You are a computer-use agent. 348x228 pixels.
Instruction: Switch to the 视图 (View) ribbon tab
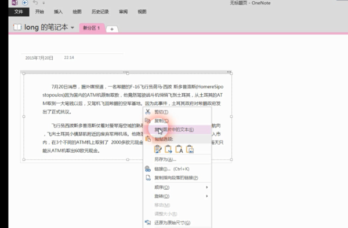coord(142,12)
